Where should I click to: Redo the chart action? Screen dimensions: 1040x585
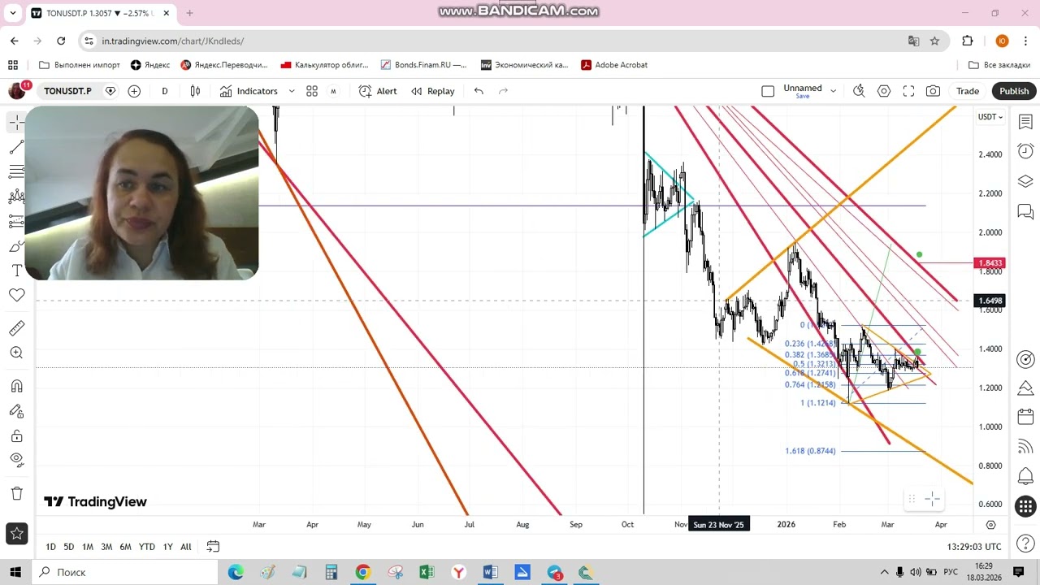click(x=503, y=91)
